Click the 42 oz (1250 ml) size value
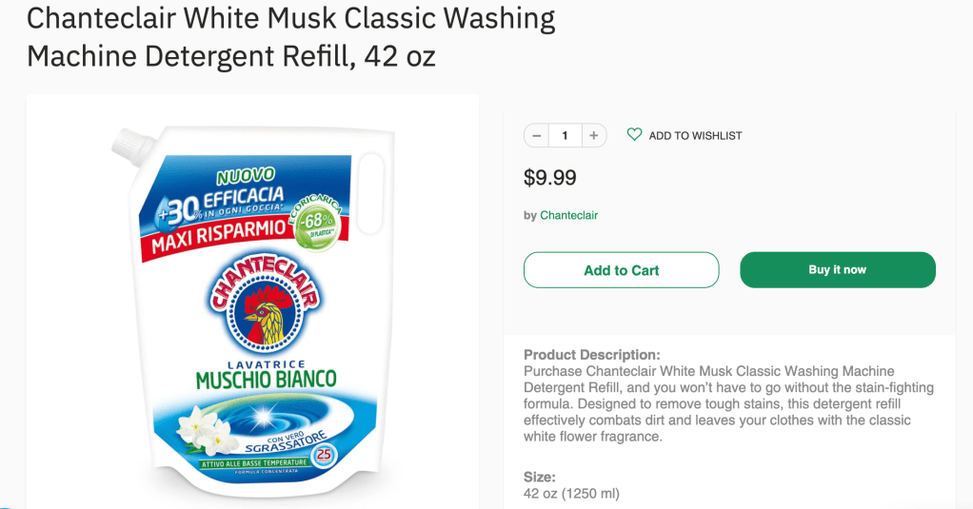This screenshot has height=509, width=973. tap(571, 494)
